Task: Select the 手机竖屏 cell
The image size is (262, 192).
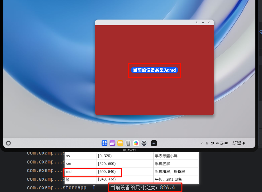Action: coord(176,163)
